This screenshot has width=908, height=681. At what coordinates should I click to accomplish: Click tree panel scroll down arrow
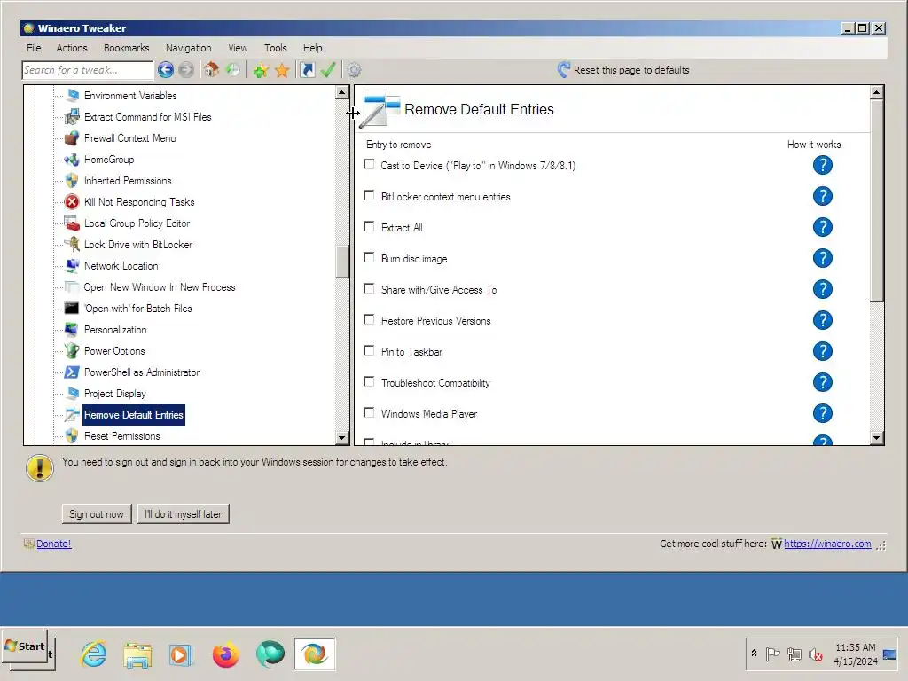tap(341, 438)
